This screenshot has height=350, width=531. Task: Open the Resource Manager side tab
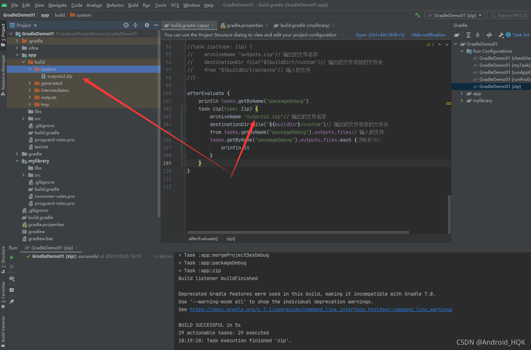click(x=3, y=75)
